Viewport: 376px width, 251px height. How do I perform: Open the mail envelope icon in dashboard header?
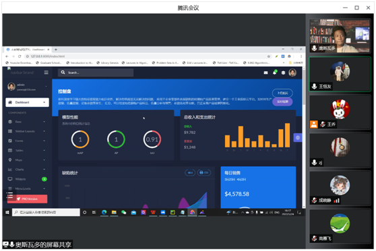pyautogui.click(x=265, y=73)
